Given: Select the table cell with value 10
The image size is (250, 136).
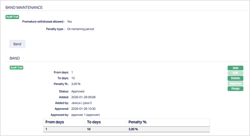Looking at the screenshot, I should tap(89, 129).
